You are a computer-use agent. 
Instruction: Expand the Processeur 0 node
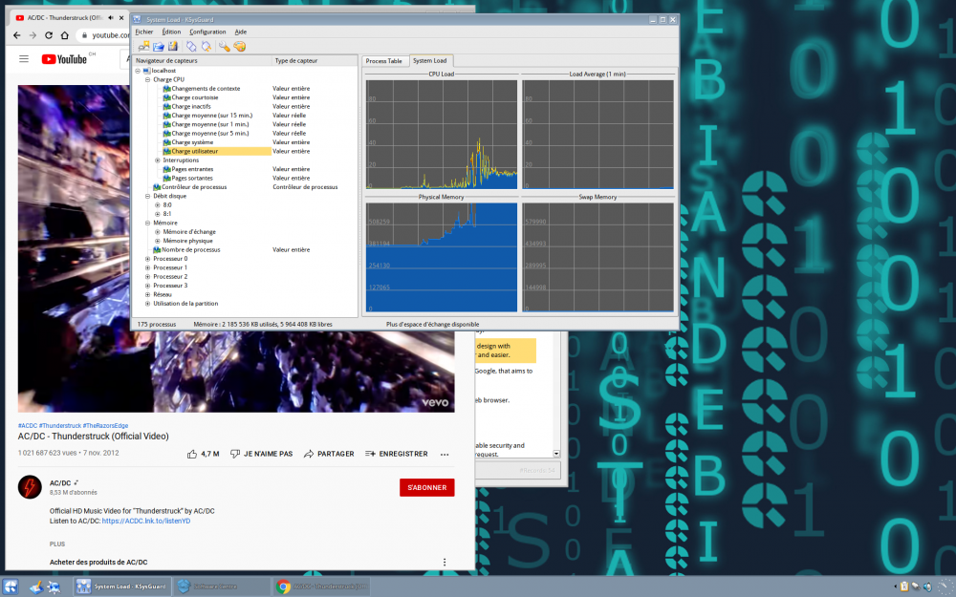147,259
